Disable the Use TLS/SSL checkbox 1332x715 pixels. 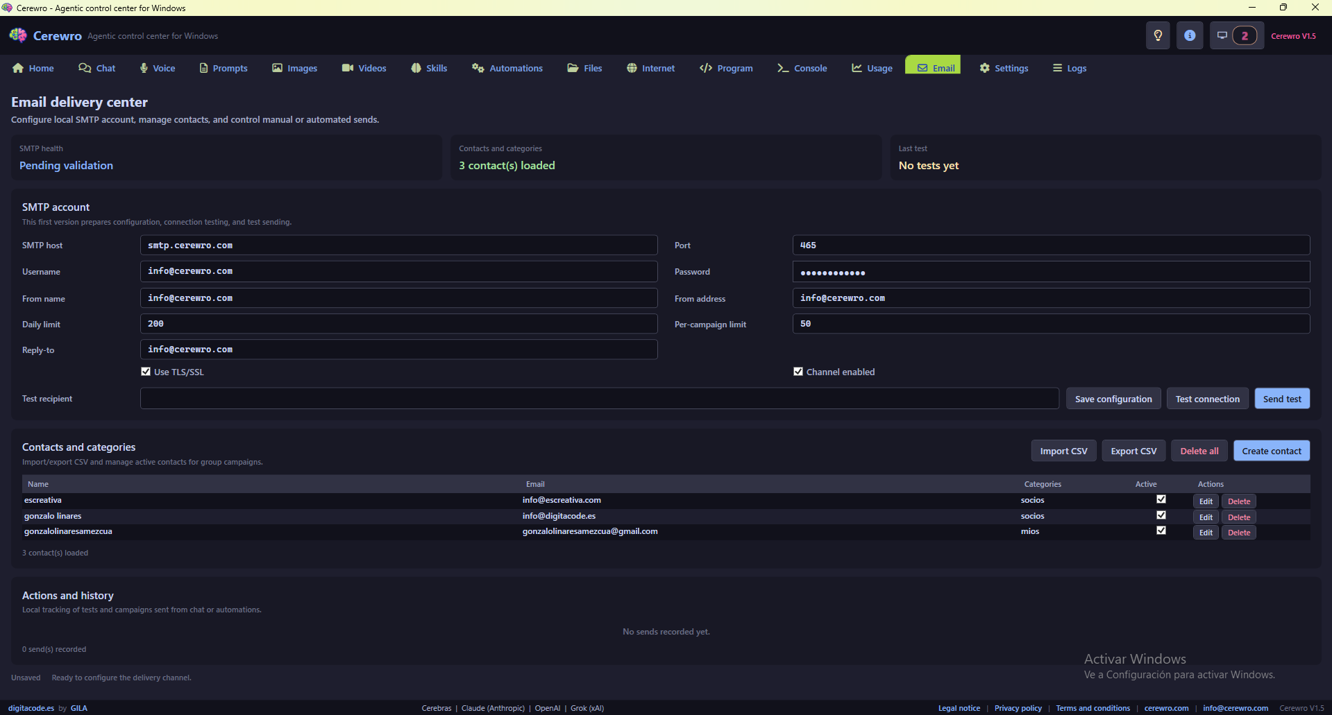[x=146, y=372]
